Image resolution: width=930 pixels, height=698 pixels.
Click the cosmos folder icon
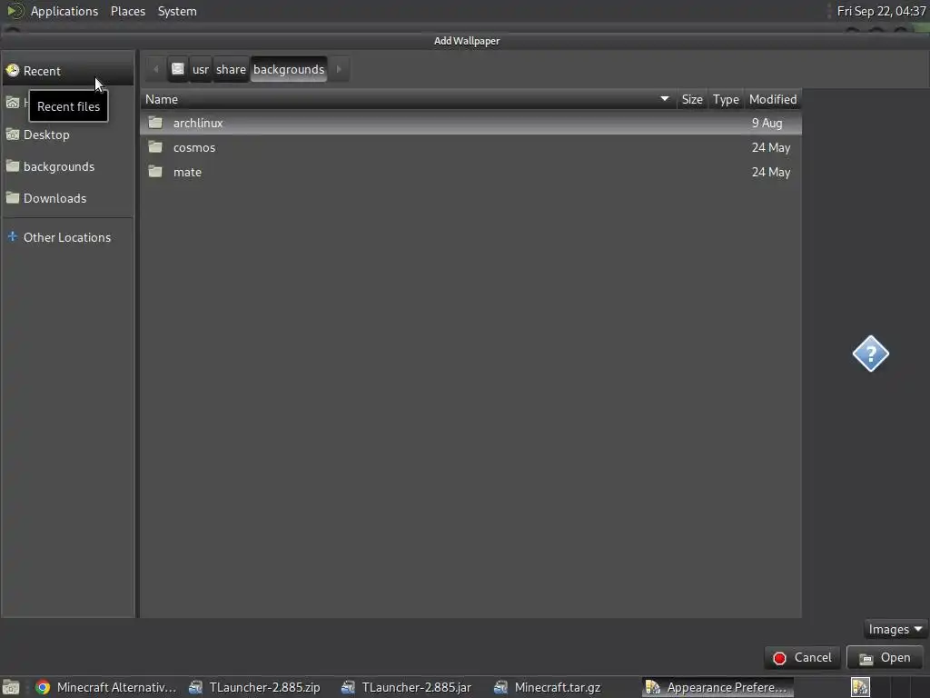click(155, 146)
